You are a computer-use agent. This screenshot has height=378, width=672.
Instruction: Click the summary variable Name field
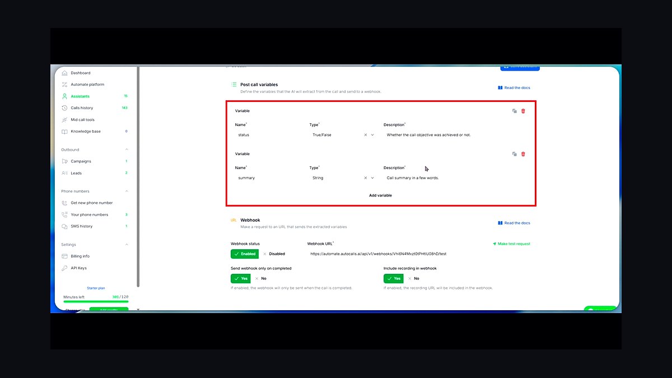pos(269,178)
